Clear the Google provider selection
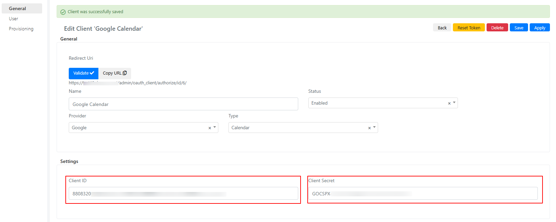This screenshot has height=222, width=556. click(210, 128)
